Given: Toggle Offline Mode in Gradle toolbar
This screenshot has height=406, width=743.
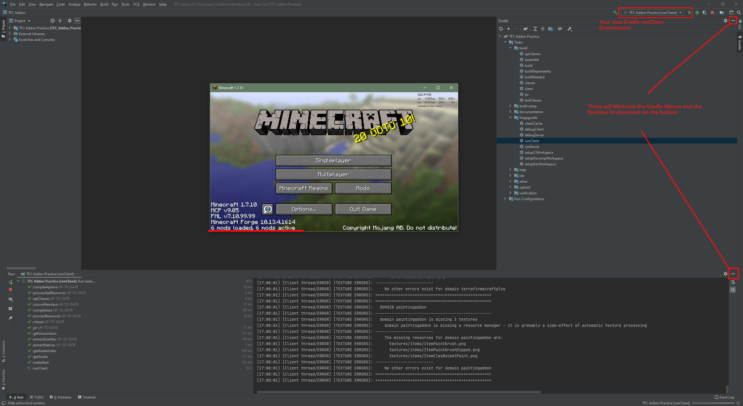Looking at the screenshot, I should 560,29.
